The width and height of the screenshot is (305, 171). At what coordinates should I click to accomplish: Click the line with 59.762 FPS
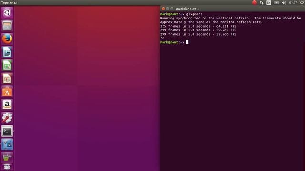(x=198, y=30)
